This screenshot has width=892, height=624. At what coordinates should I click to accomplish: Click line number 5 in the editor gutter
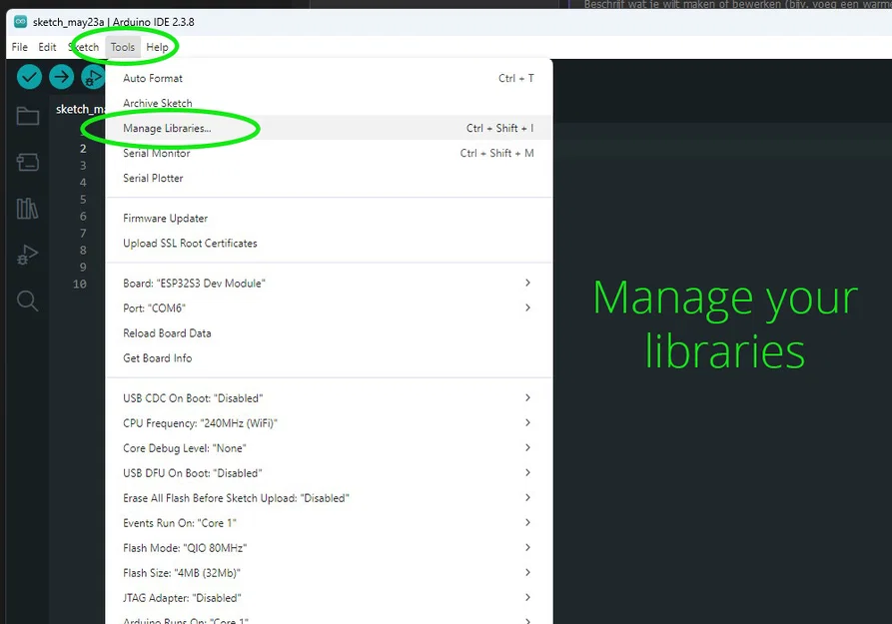point(83,199)
